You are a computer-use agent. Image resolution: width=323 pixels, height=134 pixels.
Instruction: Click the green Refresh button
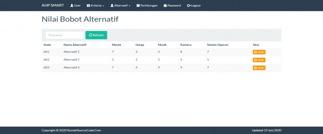[96, 35]
